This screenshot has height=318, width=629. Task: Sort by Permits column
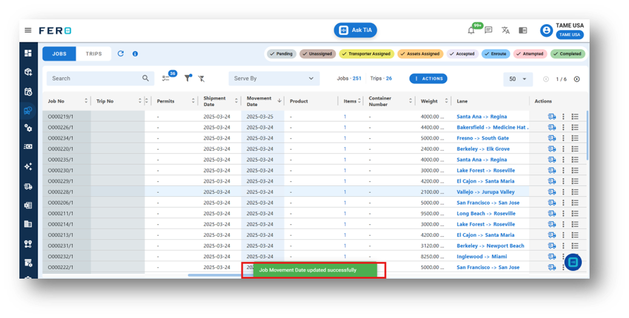193,101
